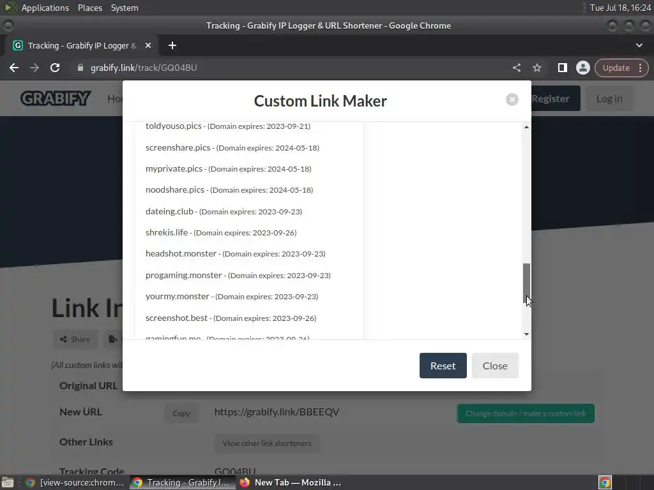Select the progaming.monster domain
This screenshot has height=490, width=654.
tap(238, 276)
